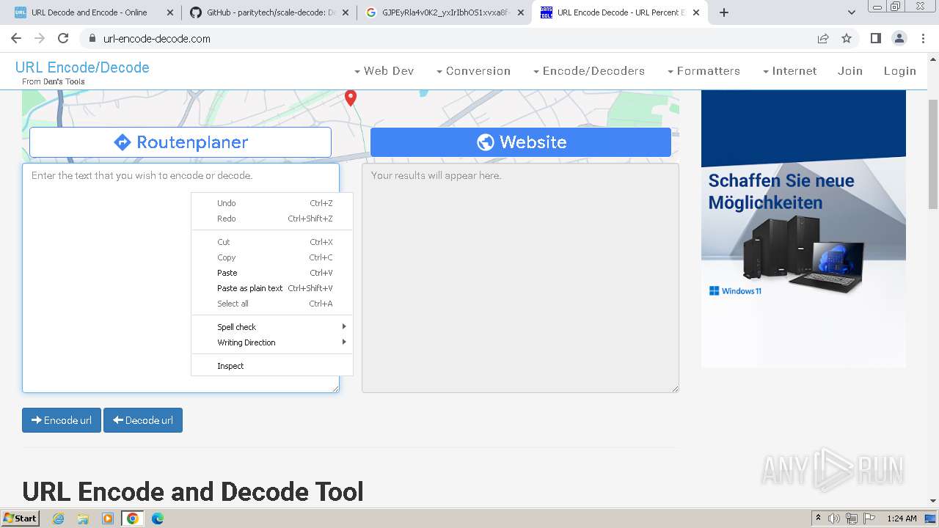Image resolution: width=939 pixels, height=528 pixels.
Task: Expand the Formatters dropdown menu
Action: [x=704, y=71]
